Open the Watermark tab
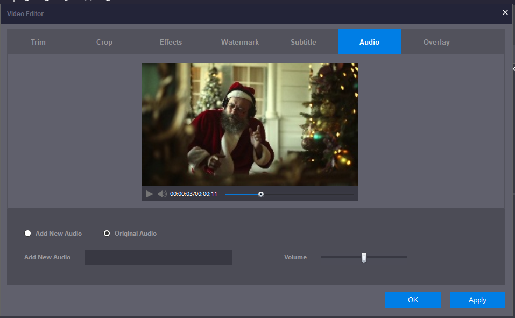The width and height of the screenshot is (515, 318). coord(240,42)
